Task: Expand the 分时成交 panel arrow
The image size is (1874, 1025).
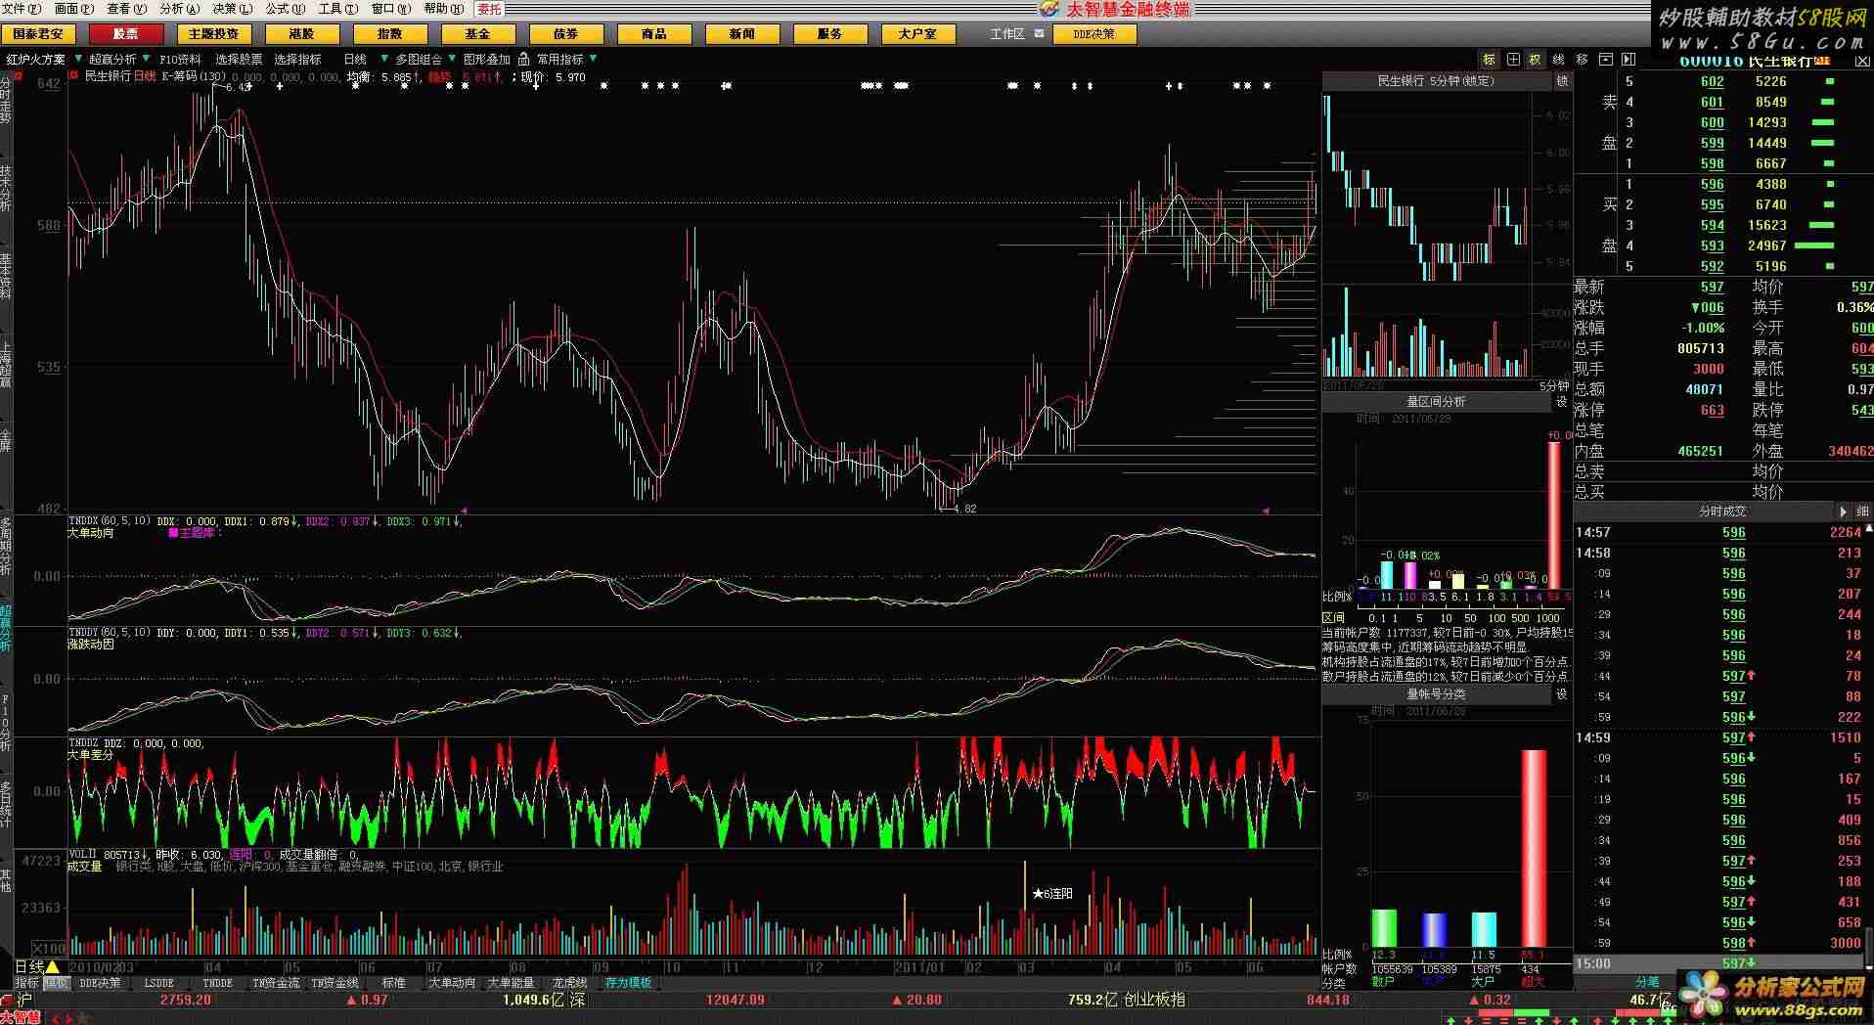Action: pyautogui.click(x=1843, y=512)
